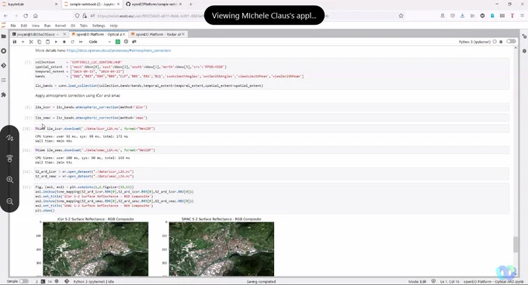Click the iCor RGB composite image
Screen dimensions: 528x285
[96, 249]
